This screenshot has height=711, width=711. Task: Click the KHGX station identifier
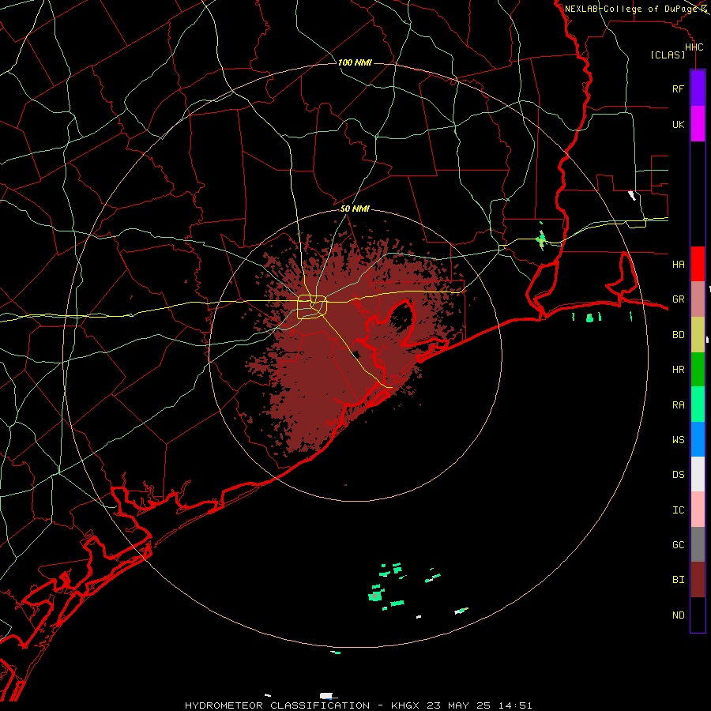point(405,705)
